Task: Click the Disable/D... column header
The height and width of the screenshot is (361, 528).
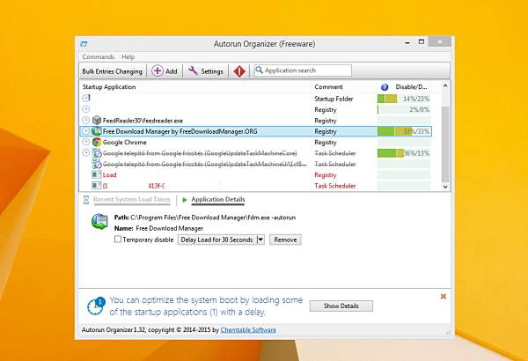Action: click(x=412, y=87)
